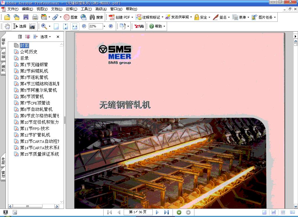Click the document scroll down arrow
The width and height of the screenshot is (298, 217).
coord(296,206)
